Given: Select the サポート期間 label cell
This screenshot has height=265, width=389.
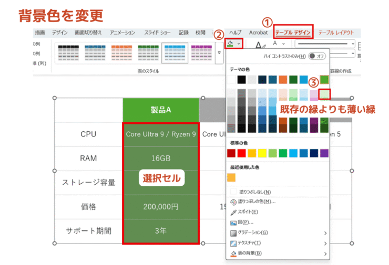Looking at the screenshot, I should [88, 231].
